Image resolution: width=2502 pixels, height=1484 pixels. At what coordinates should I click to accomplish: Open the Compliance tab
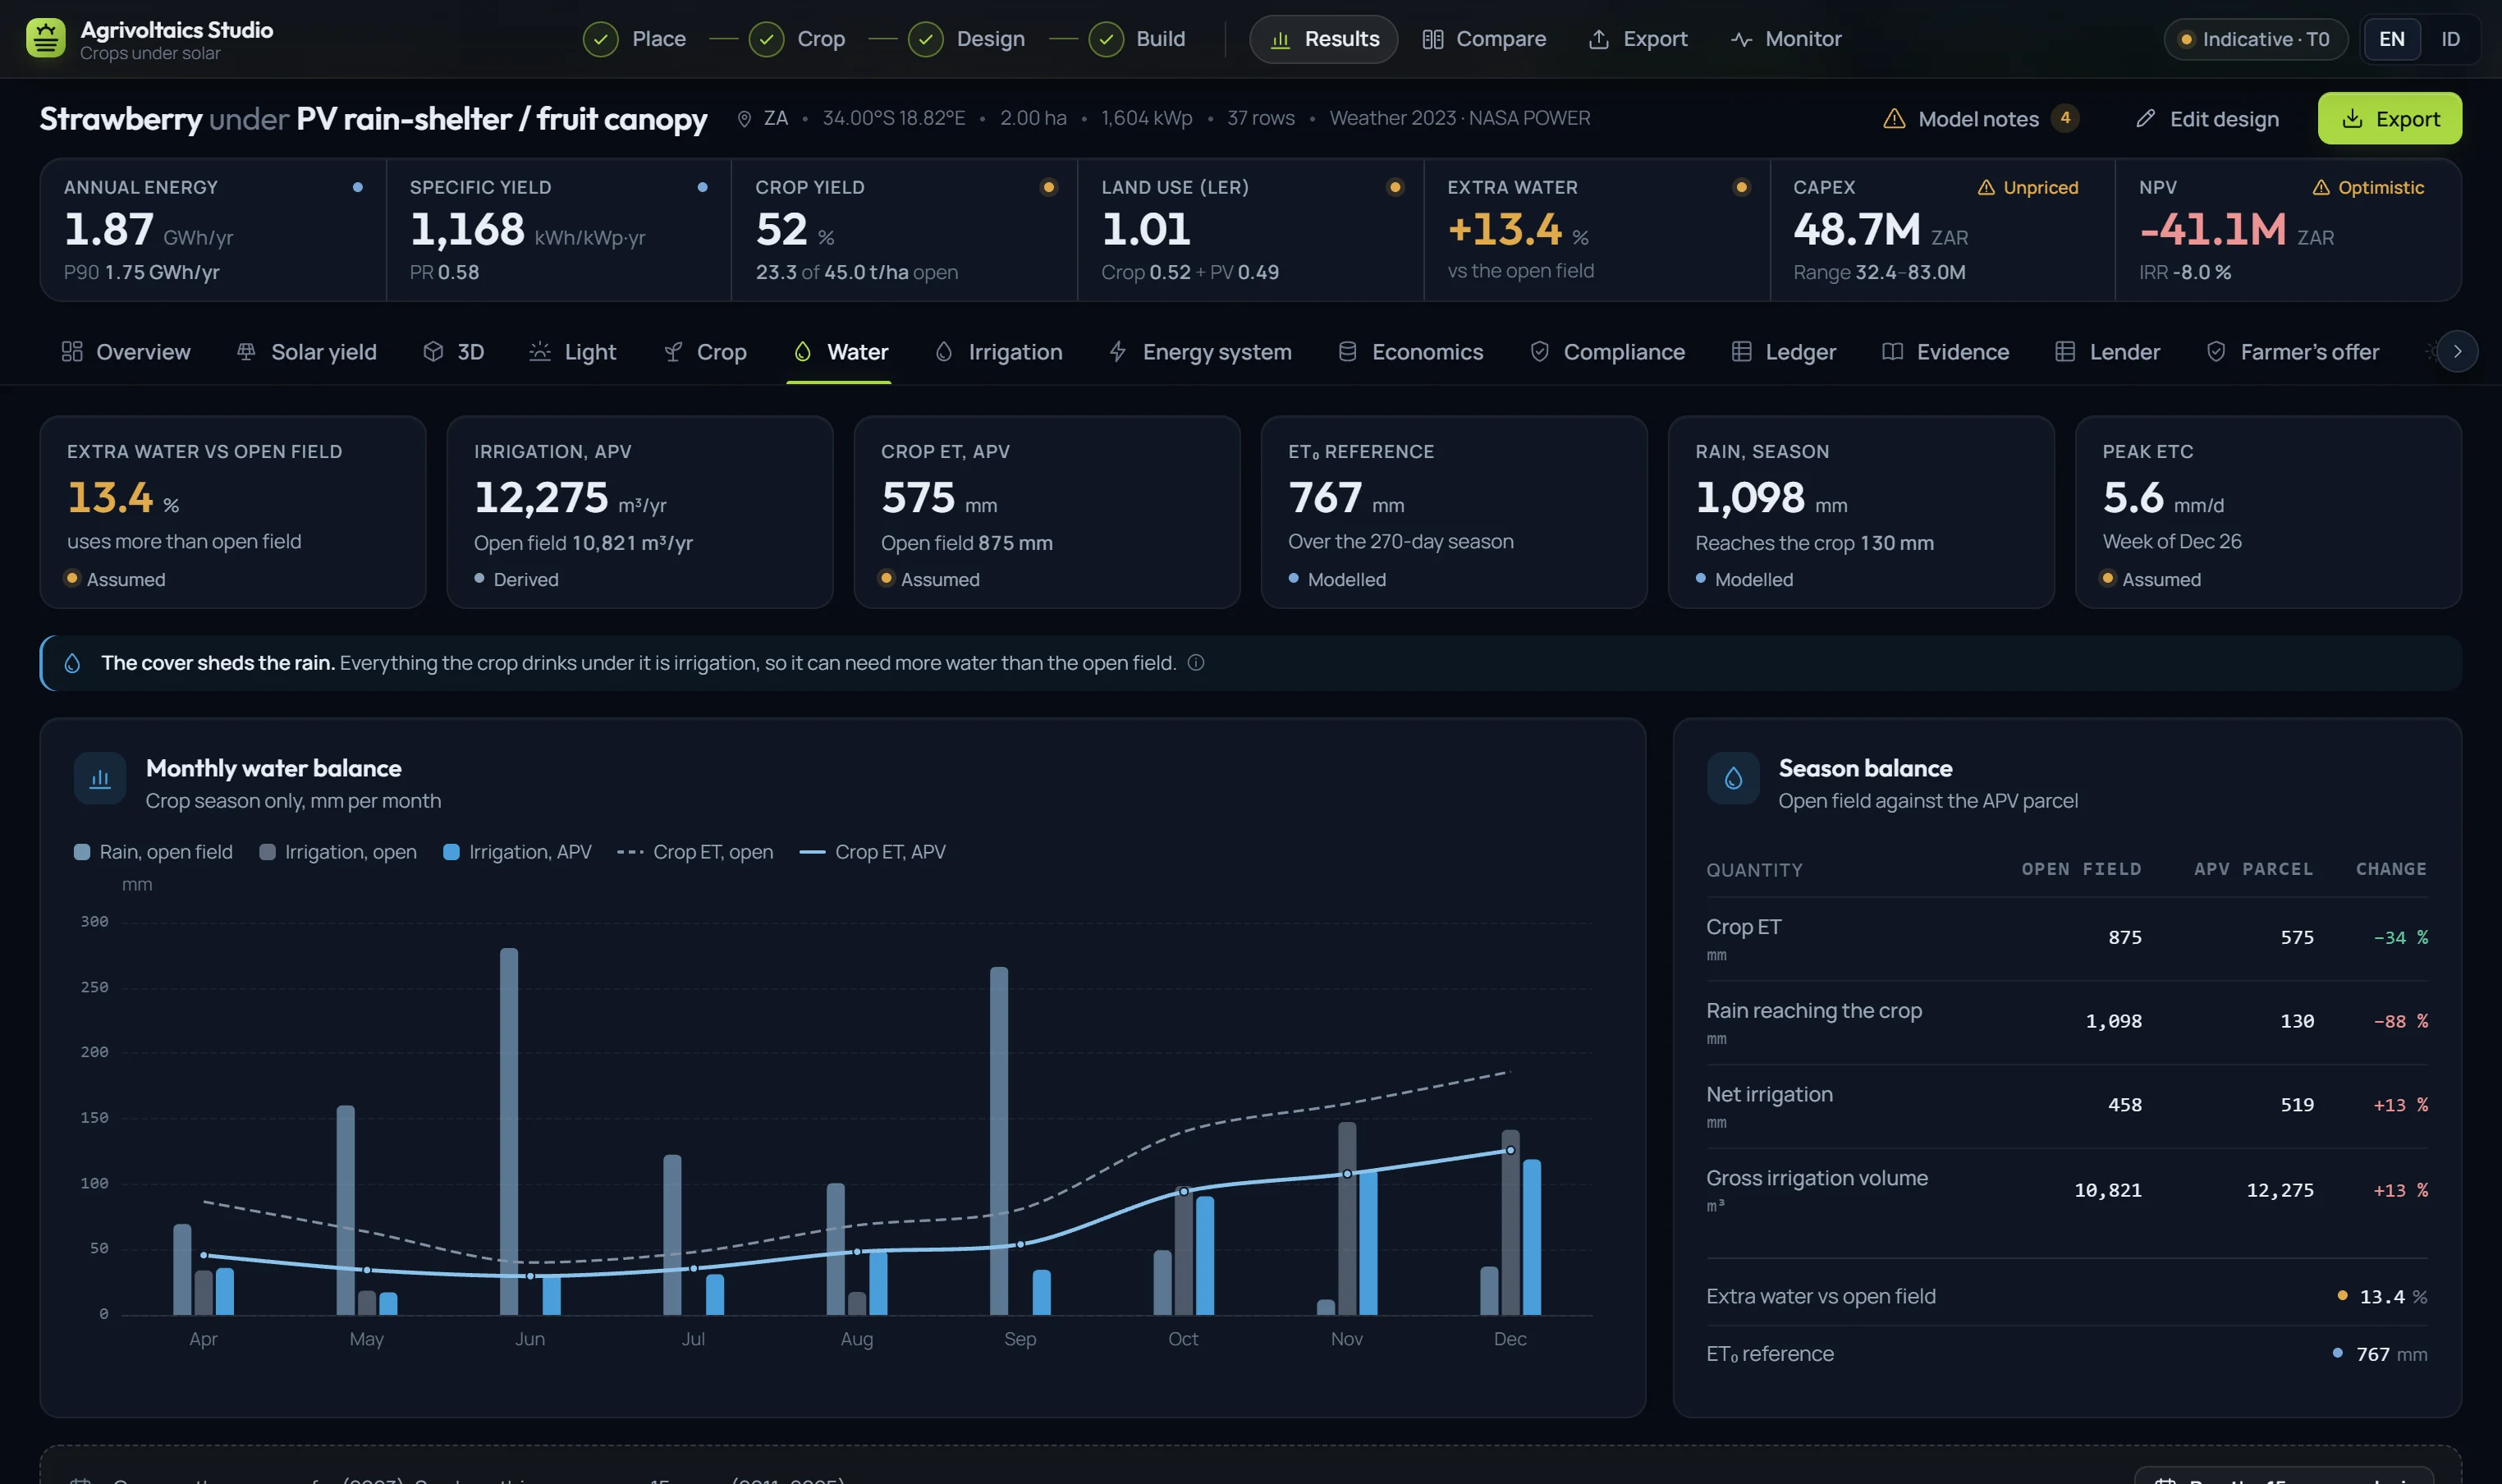coord(1607,352)
